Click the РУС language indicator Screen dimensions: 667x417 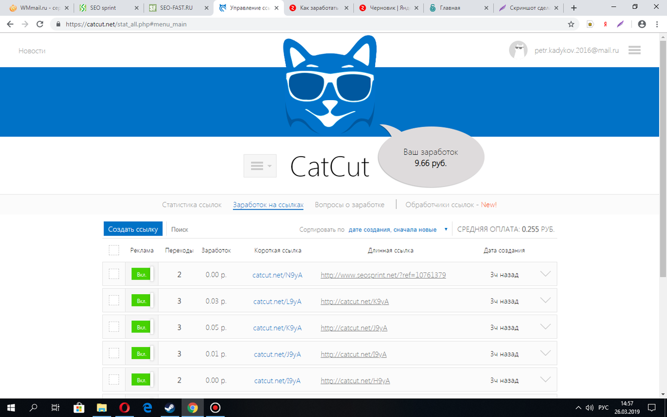(x=604, y=408)
